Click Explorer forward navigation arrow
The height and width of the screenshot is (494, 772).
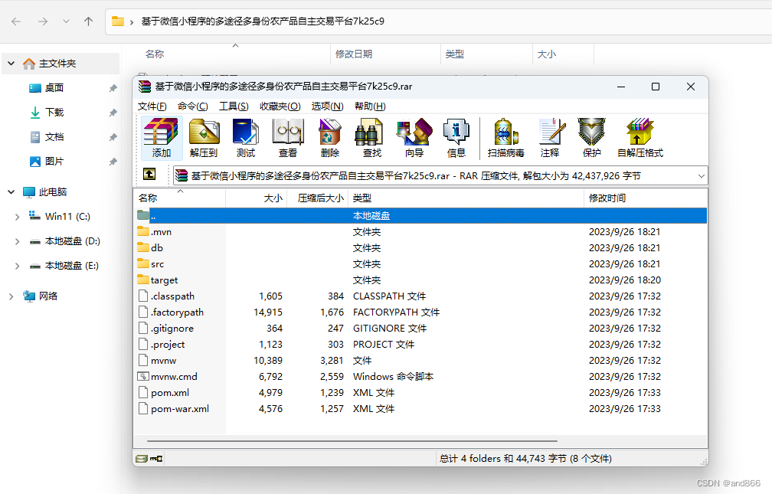pos(43,21)
